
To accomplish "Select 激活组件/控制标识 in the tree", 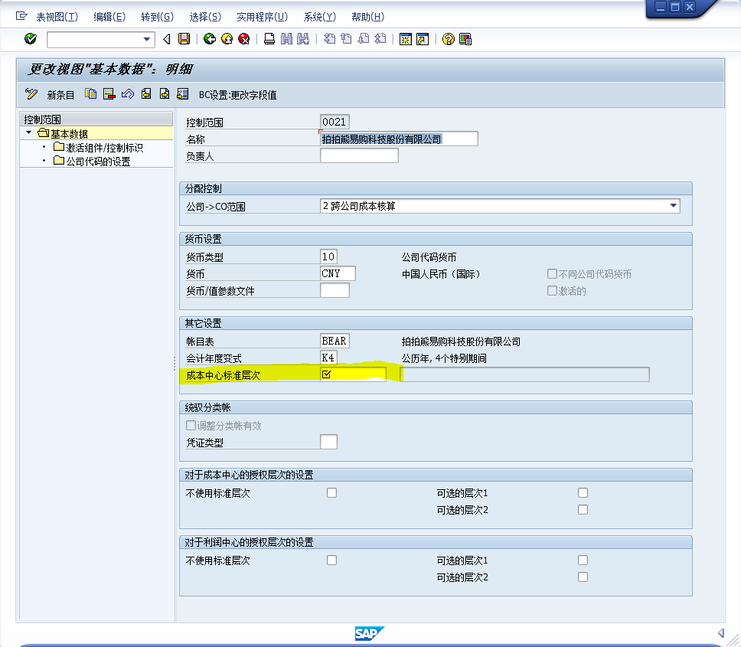I will pos(104,148).
